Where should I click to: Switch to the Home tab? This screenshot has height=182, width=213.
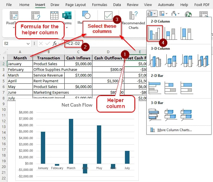[x=24, y=5]
